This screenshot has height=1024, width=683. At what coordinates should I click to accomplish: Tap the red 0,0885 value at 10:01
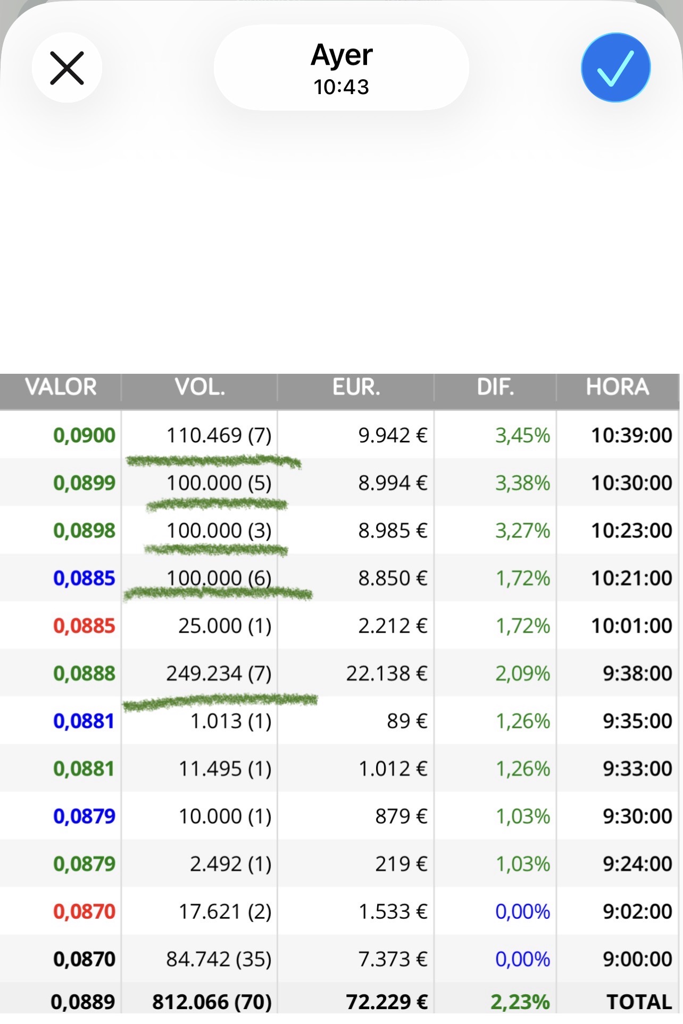(84, 626)
